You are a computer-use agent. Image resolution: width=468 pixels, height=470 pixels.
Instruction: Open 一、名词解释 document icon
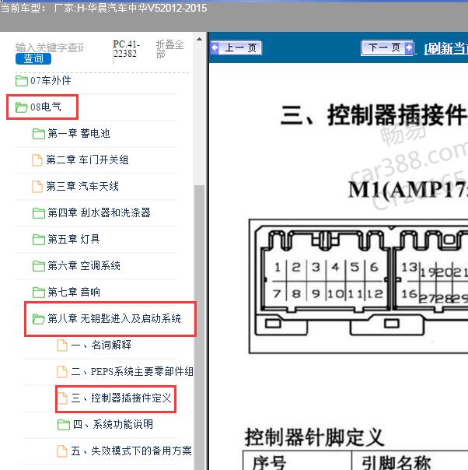click(x=62, y=345)
